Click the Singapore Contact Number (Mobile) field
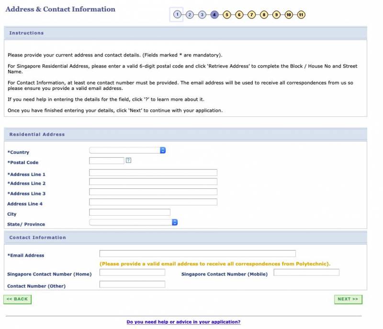The height and width of the screenshot is (329, 383). (306, 273)
